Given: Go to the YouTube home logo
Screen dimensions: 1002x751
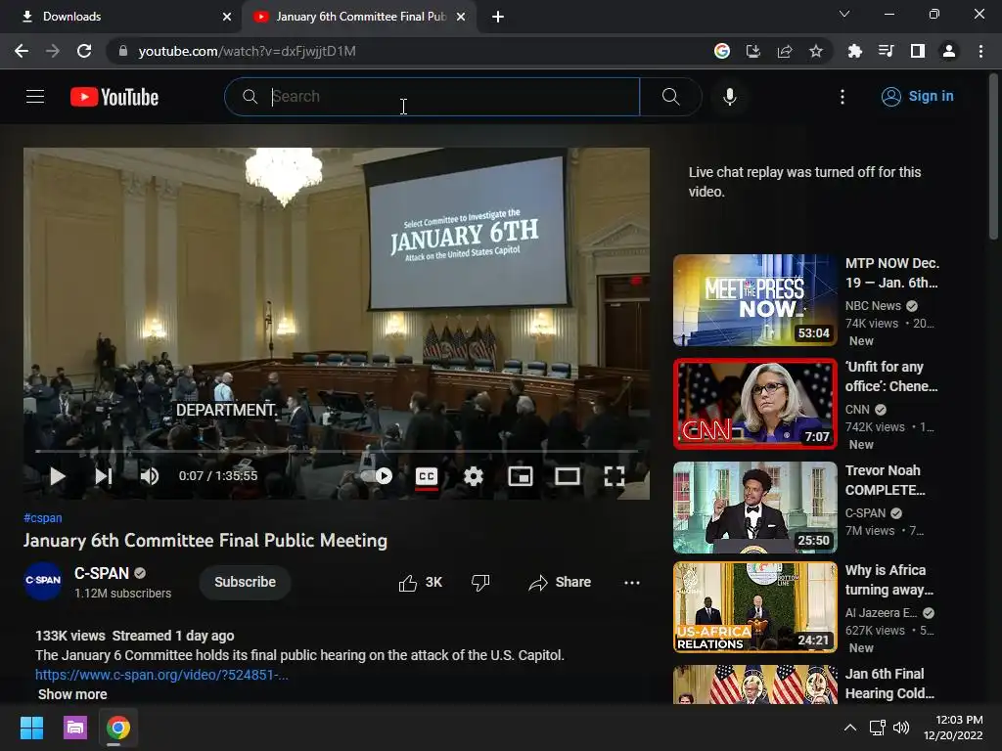Looking at the screenshot, I should [x=114, y=97].
